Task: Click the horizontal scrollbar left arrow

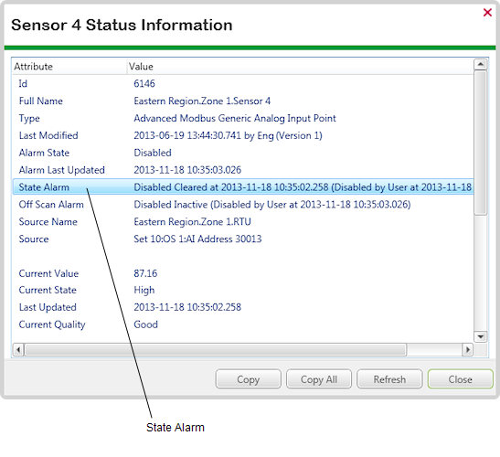Action: (18, 349)
